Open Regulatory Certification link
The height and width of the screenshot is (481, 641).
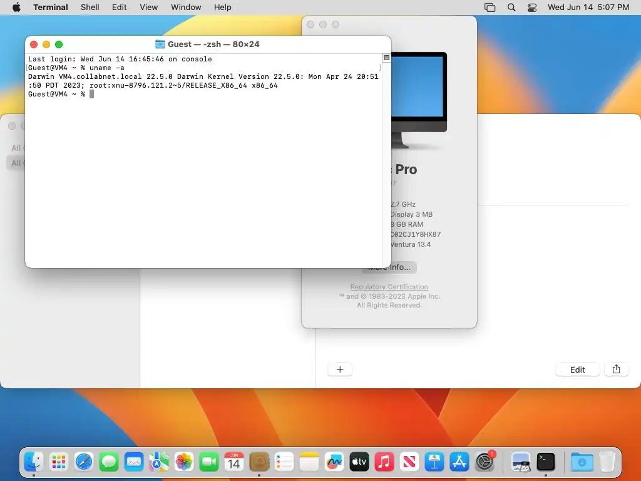click(x=389, y=287)
